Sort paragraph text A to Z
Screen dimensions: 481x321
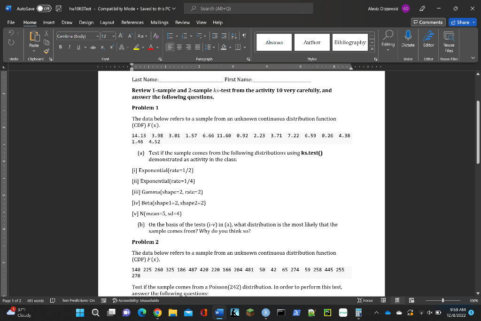pyautogui.click(x=234, y=36)
